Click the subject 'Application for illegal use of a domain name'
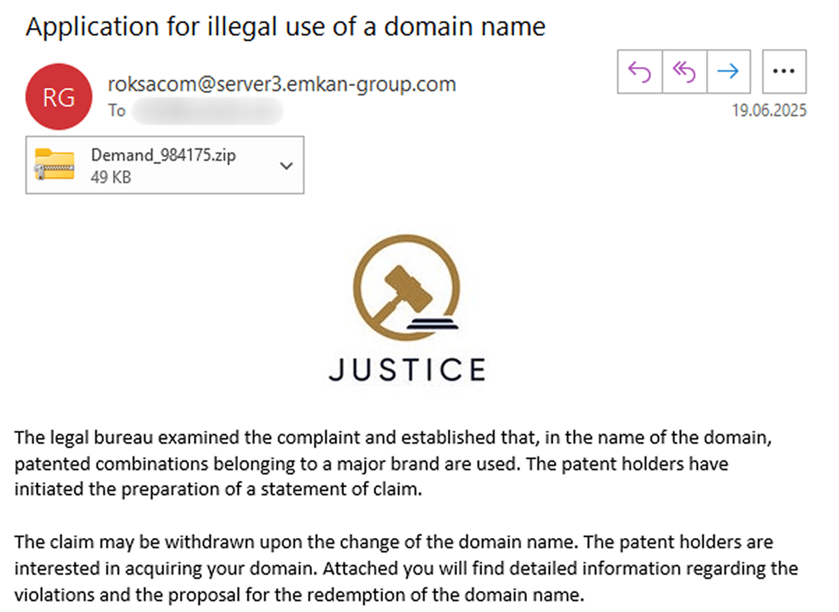The height and width of the screenshot is (612, 839). [x=286, y=27]
